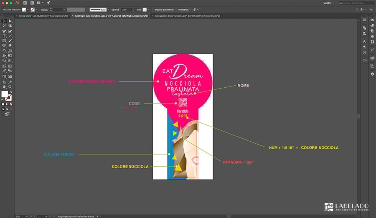Switch to Spiegazione Dato Variabile.pdf tab
The width and height of the screenshot is (376, 218).
point(188,16)
